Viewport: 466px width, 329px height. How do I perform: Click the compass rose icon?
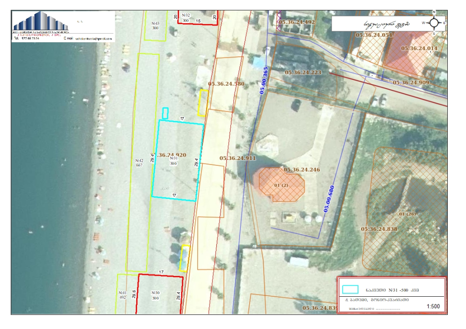point(434,23)
